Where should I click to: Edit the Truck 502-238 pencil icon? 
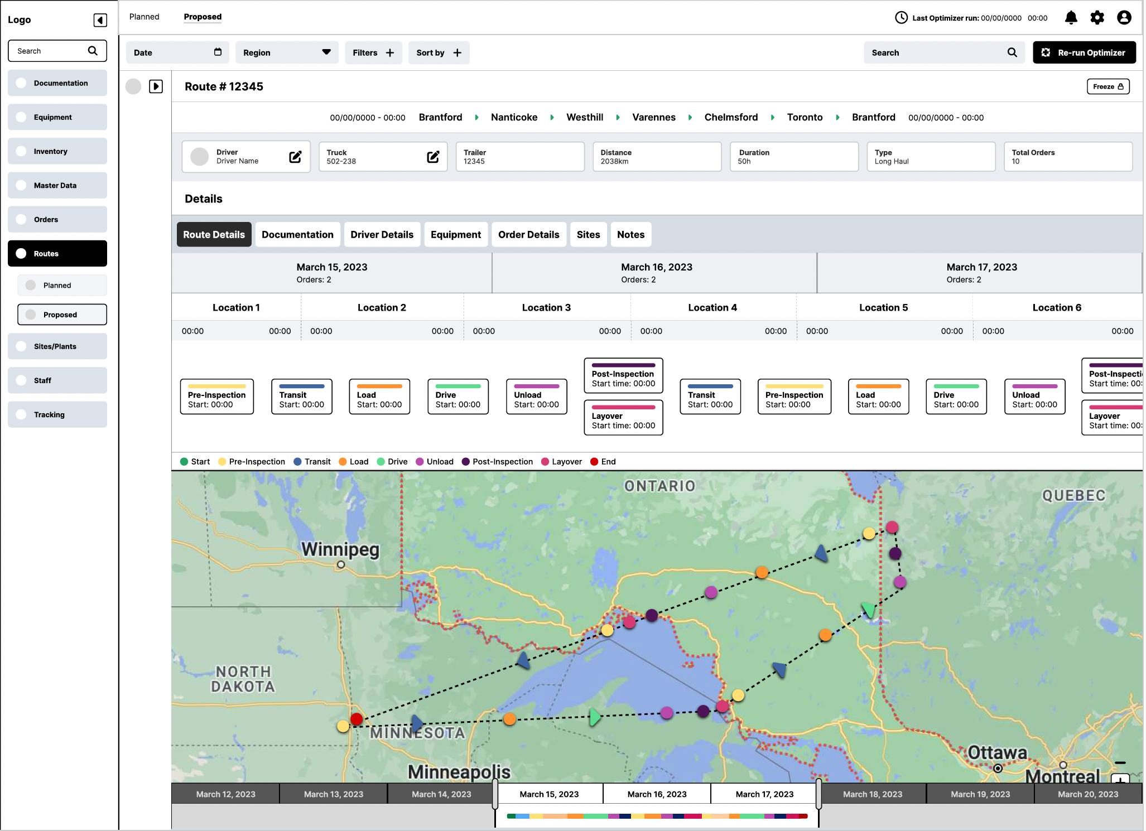tap(432, 157)
